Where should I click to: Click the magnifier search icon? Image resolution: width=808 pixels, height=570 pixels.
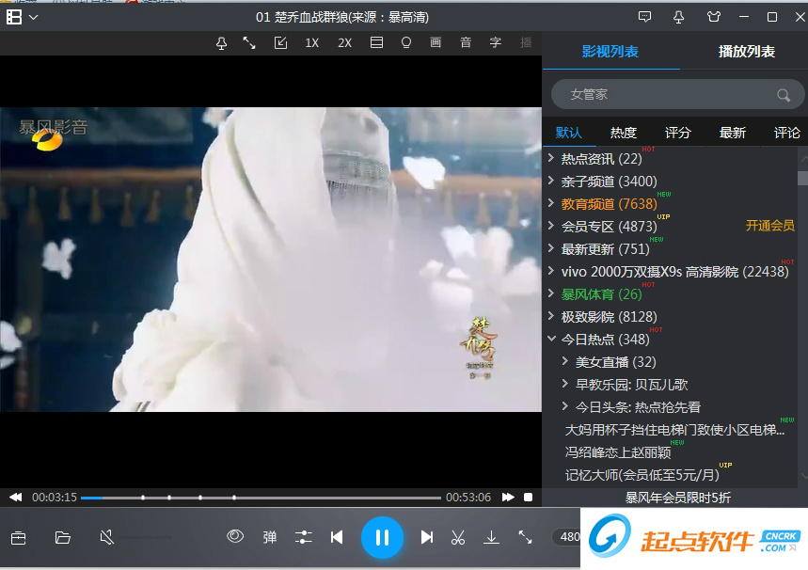tap(784, 95)
